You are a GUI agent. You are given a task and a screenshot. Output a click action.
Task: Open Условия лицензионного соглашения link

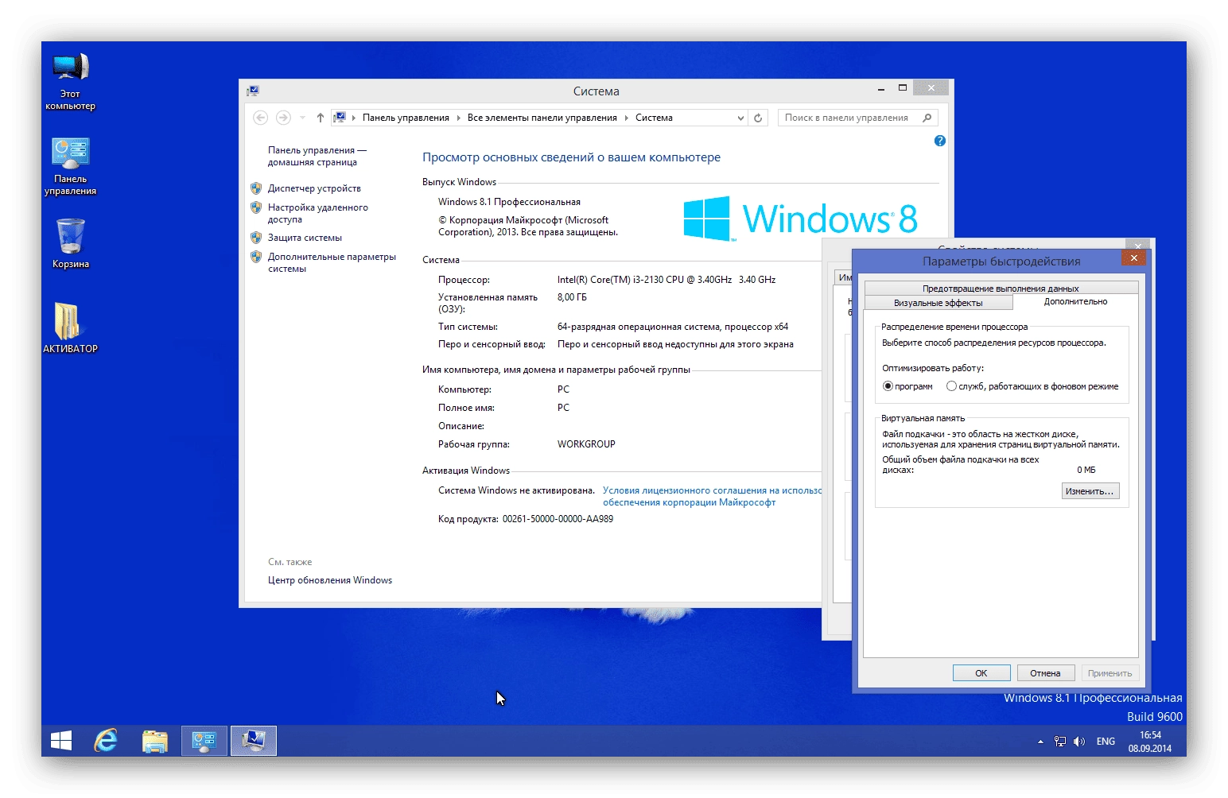(x=712, y=496)
